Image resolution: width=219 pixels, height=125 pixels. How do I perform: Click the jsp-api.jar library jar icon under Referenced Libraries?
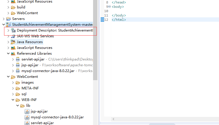tap(18, 65)
